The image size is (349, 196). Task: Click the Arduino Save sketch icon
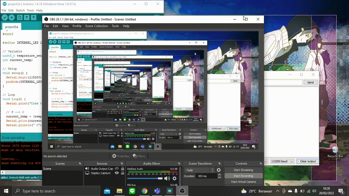(34, 17)
